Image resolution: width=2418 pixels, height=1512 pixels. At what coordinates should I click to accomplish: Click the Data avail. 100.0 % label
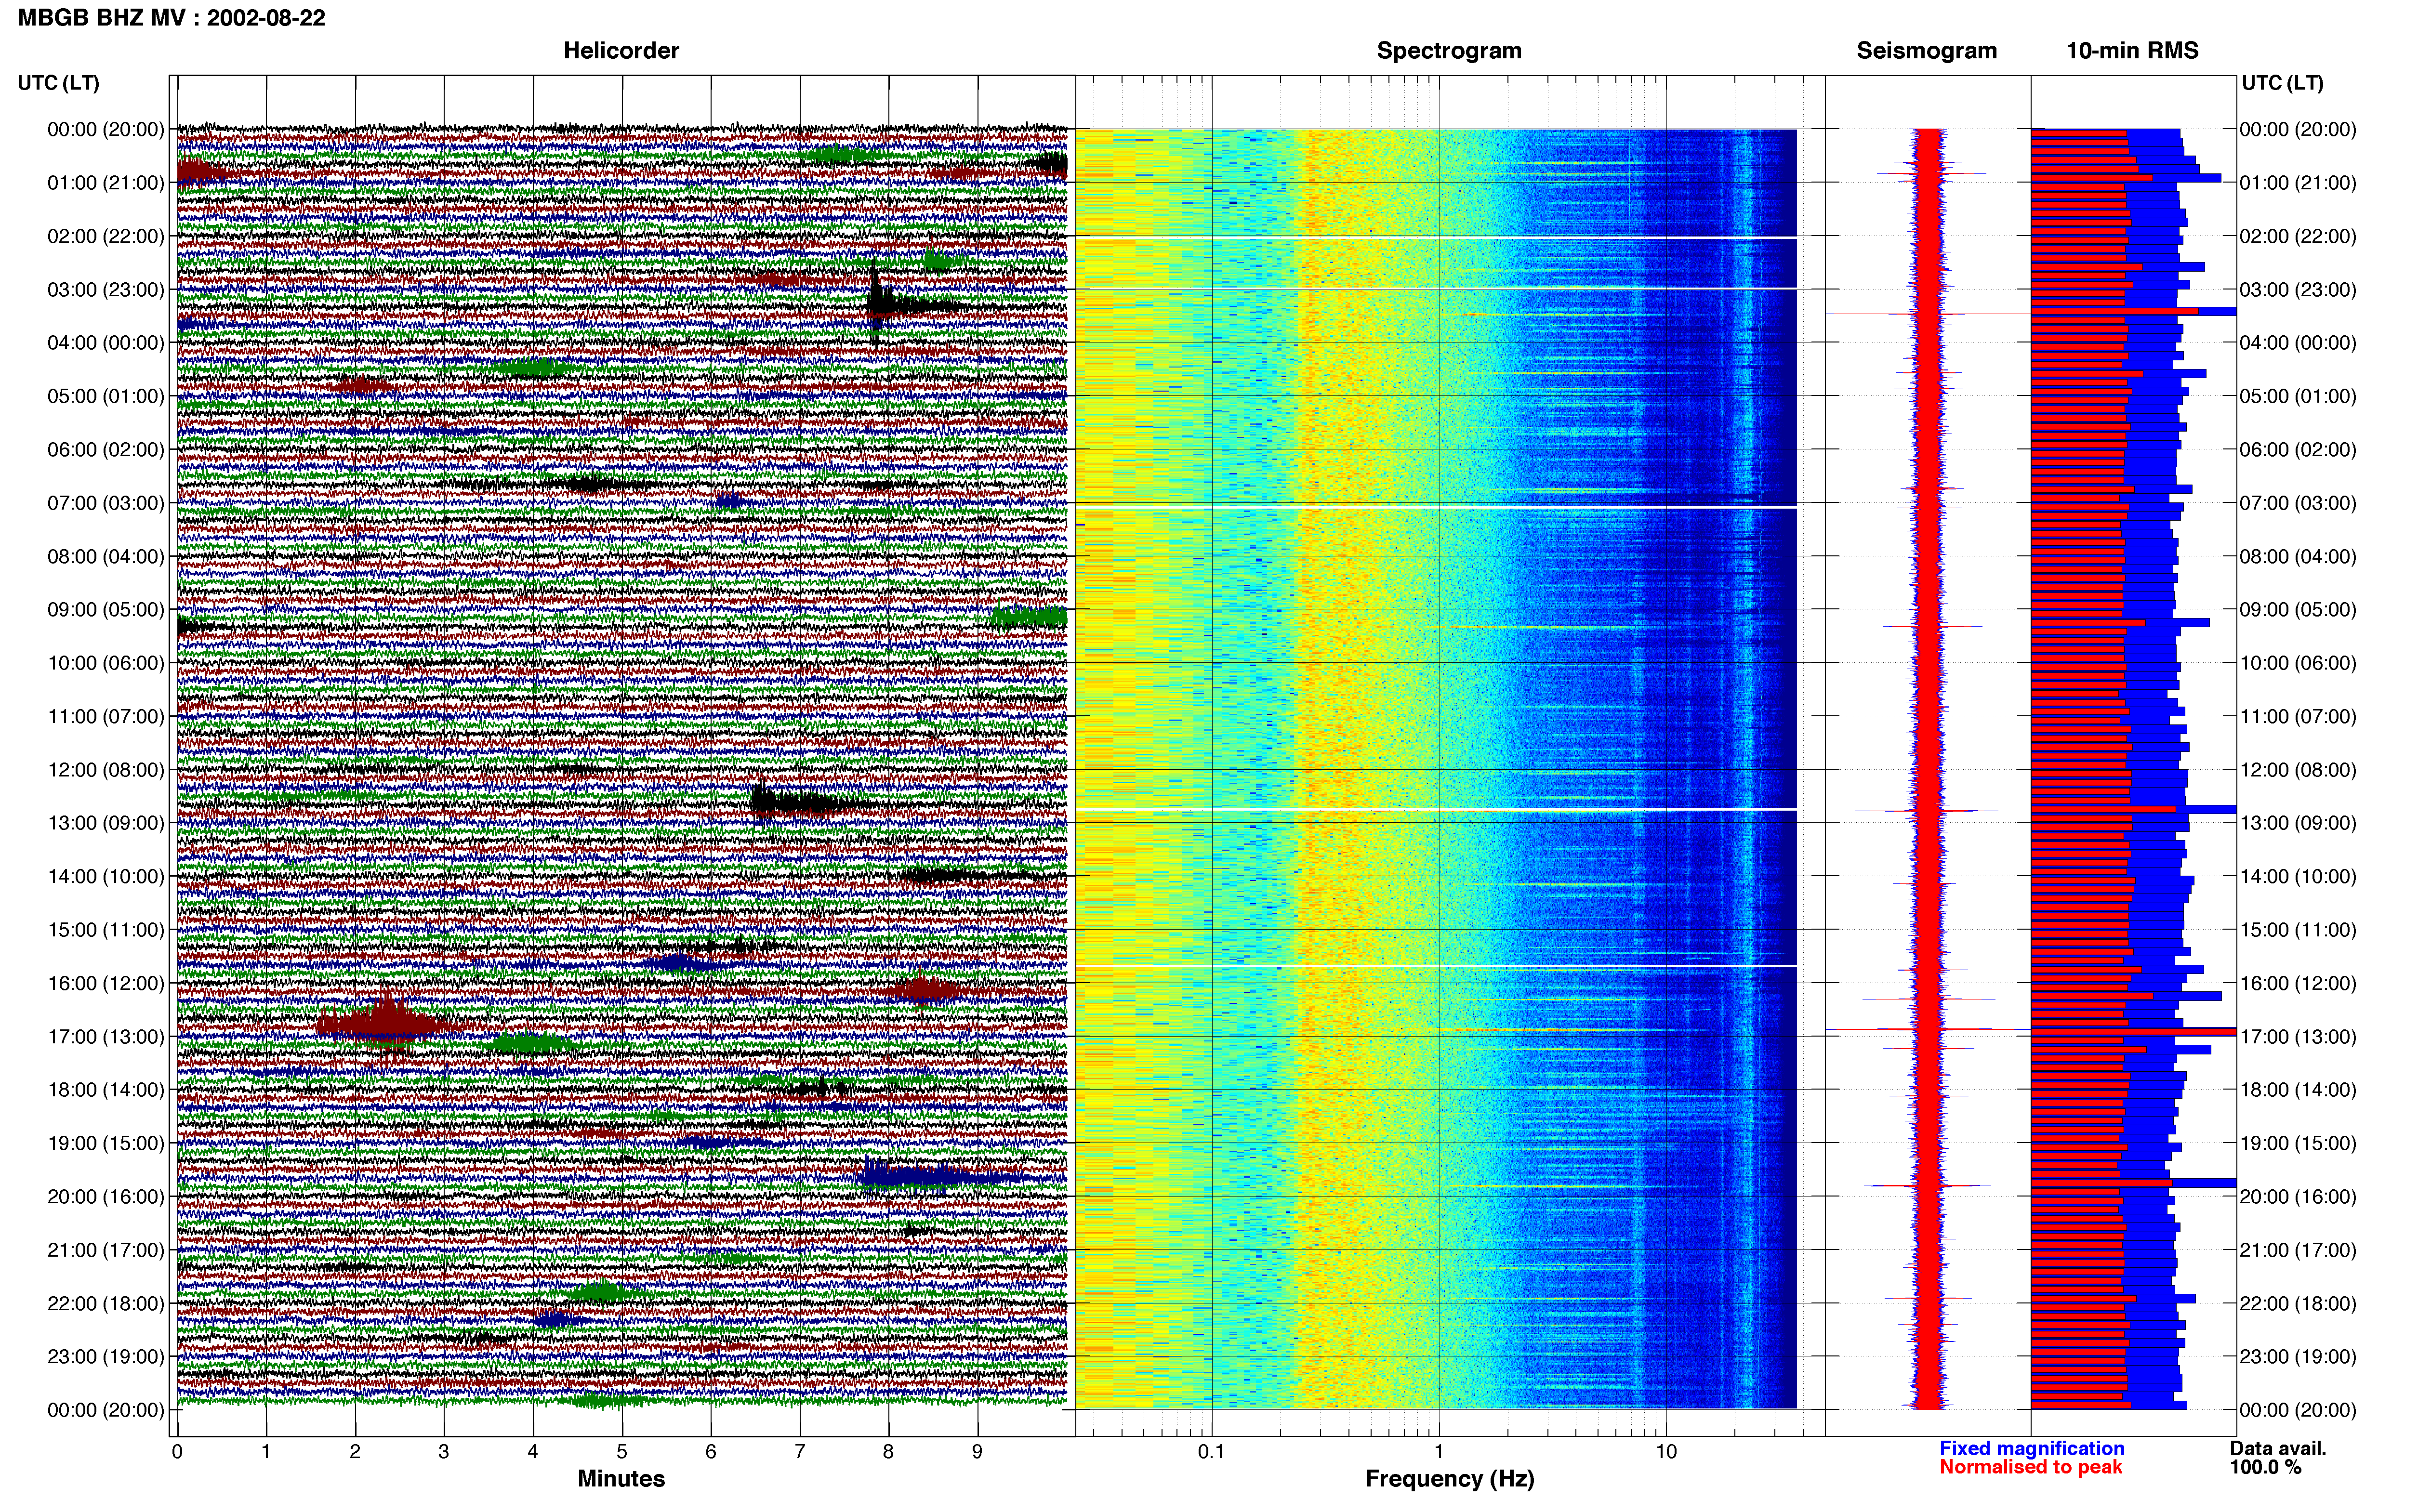click(2278, 1458)
